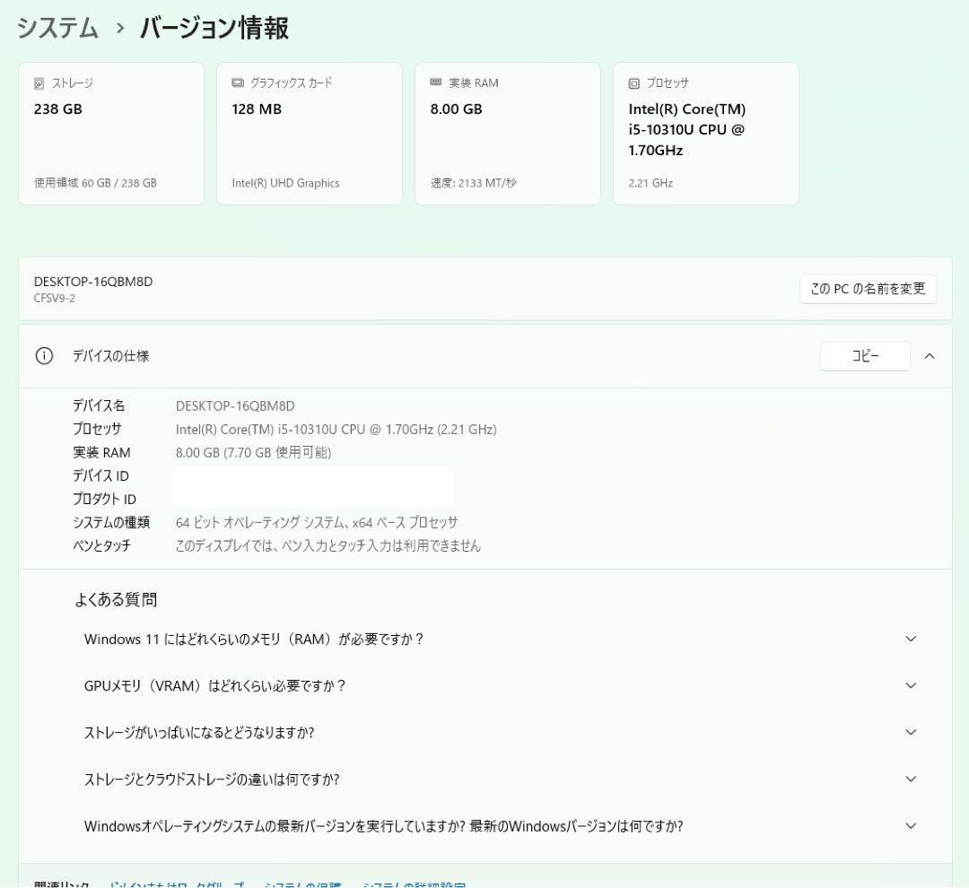Click the この PC の名前を変更 button
Viewport: 969px width, 888px height.
click(867, 289)
